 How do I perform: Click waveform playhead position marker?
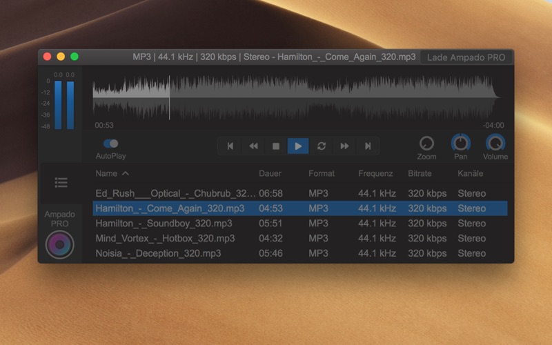pos(169,97)
